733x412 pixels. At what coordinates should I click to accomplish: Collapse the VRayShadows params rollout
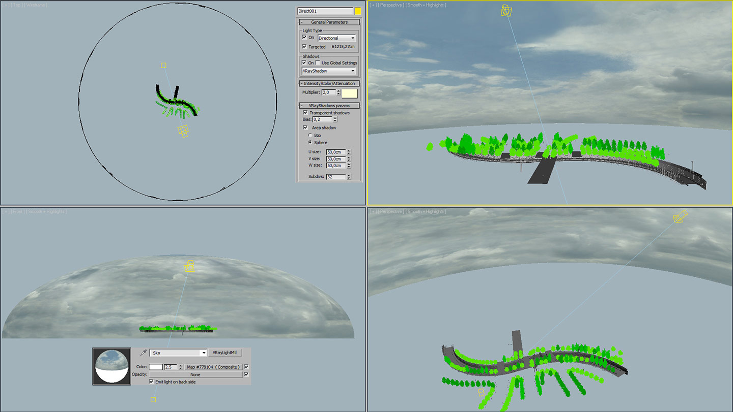[x=329, y=106]
